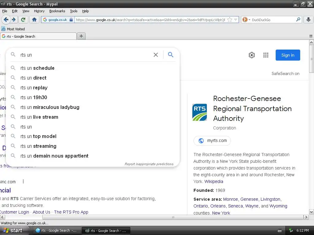Screen dimensions: 314x235
Task: Open the File menu
Action: (x=5, y=11)
